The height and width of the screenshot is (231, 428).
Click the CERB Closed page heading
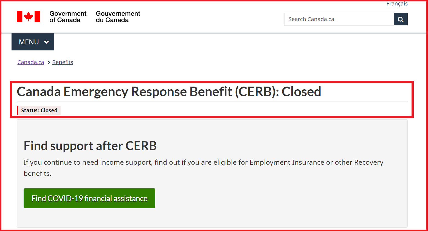coord(169,92)
